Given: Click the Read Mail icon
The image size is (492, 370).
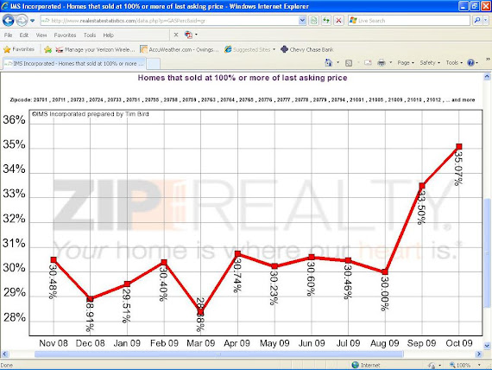Looking at the screenshot, I should click(368, 63).
